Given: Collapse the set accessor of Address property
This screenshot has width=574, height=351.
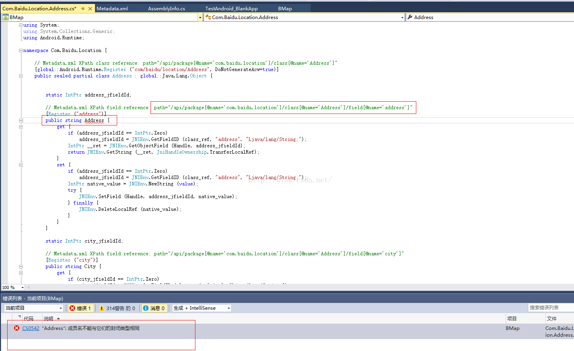Looking at the screenshot, I should 21,165.
